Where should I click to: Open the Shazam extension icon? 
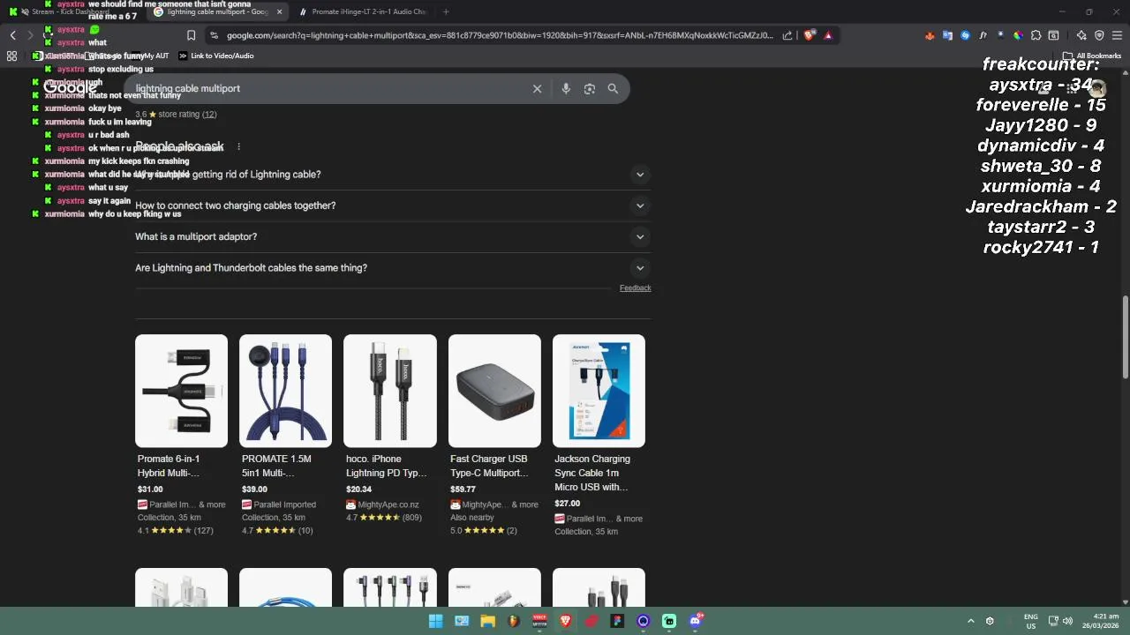(x=965, y=35)
